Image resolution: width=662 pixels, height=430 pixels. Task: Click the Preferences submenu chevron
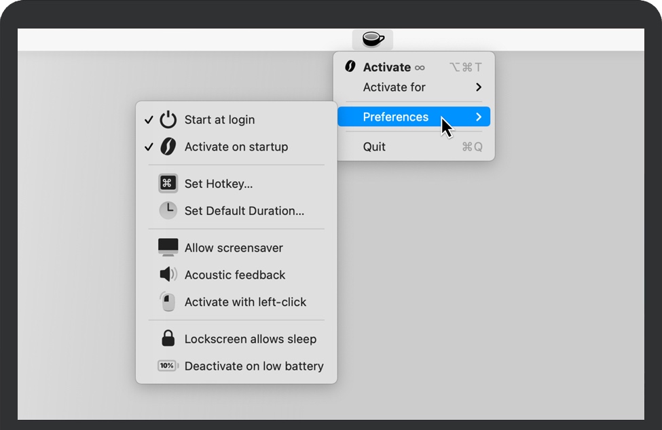[479, 117]
